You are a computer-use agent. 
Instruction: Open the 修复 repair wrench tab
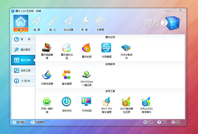[84, 24]
